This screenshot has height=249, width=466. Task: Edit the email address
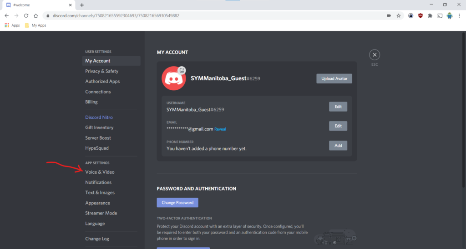[x=338, y=126]
